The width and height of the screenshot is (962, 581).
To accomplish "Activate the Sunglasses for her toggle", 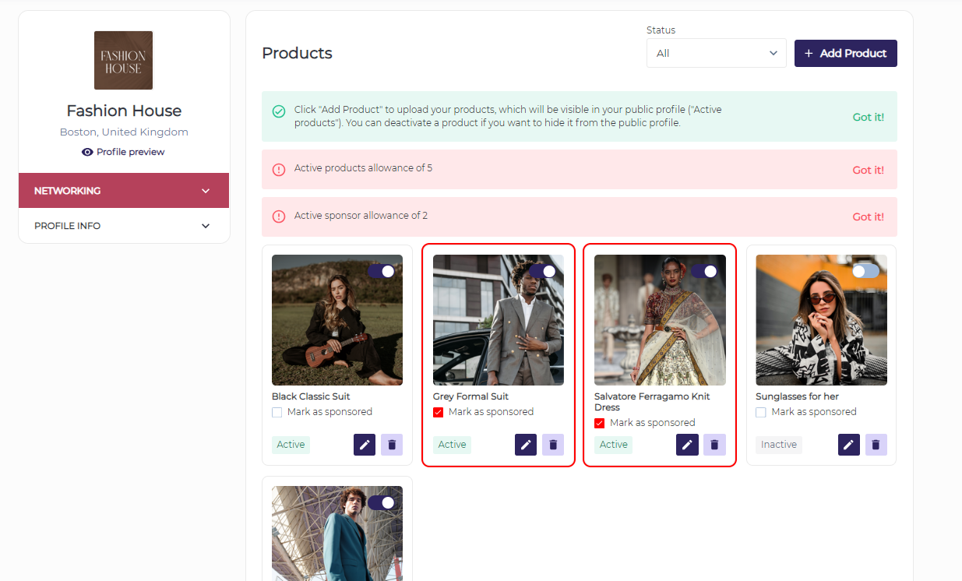I will pyautogui.click(x=865, y=271).
